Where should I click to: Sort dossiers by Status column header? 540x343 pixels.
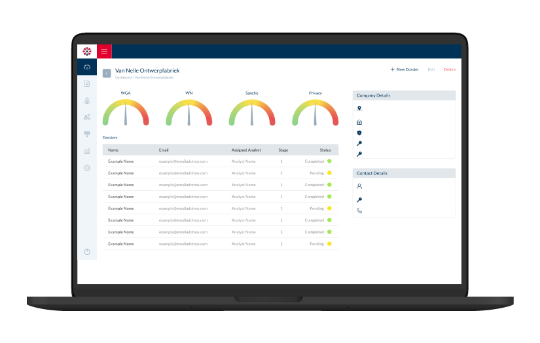(x=325, y=150)
